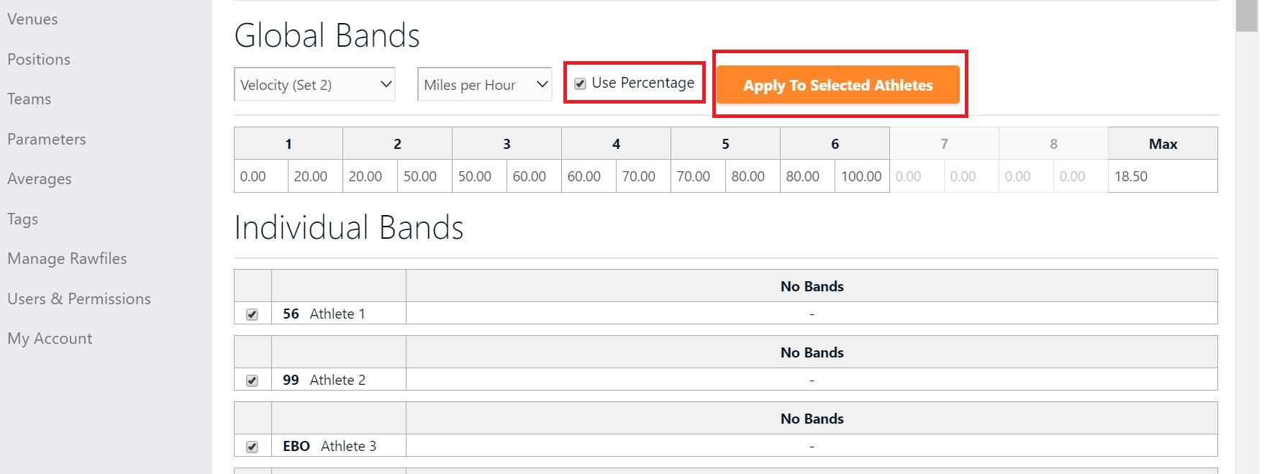
Task: Open My Account in the sidebar
Action: pyautogui.click(x=50, y=339)
